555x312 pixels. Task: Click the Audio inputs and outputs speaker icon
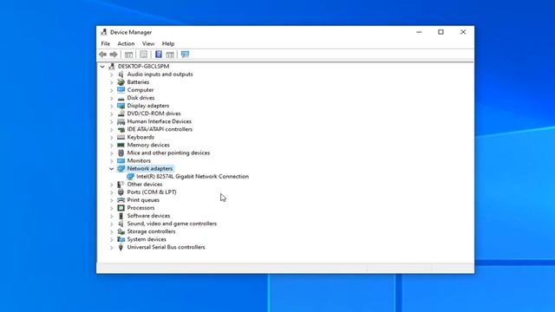point(121,75)
